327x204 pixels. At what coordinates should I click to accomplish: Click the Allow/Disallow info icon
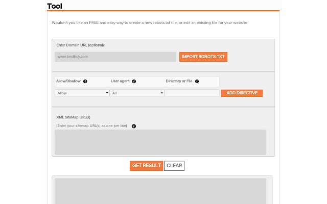[85, 82]
